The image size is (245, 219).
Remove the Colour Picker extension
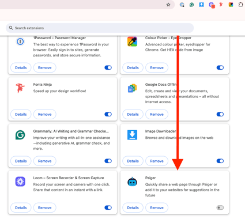[157, 67]
